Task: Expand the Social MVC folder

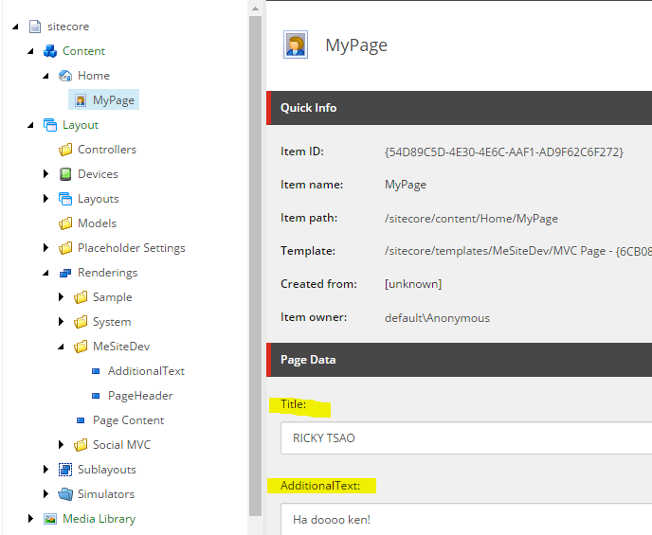Action: [62, 445]
